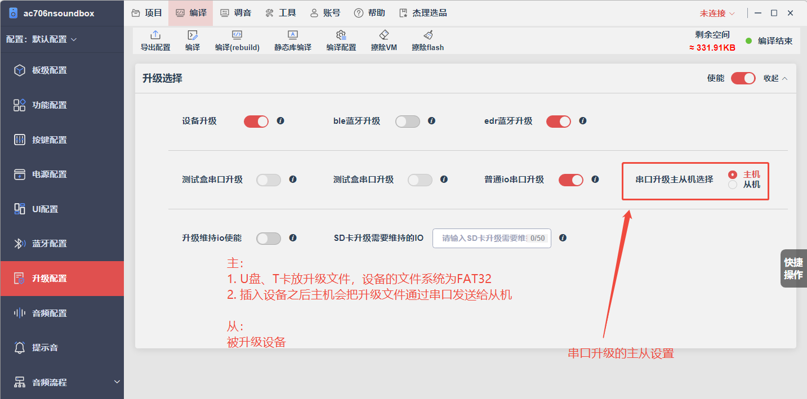Open the 未连接 connection dropdown
Screen dimensions: 807x399
(717, 13)
